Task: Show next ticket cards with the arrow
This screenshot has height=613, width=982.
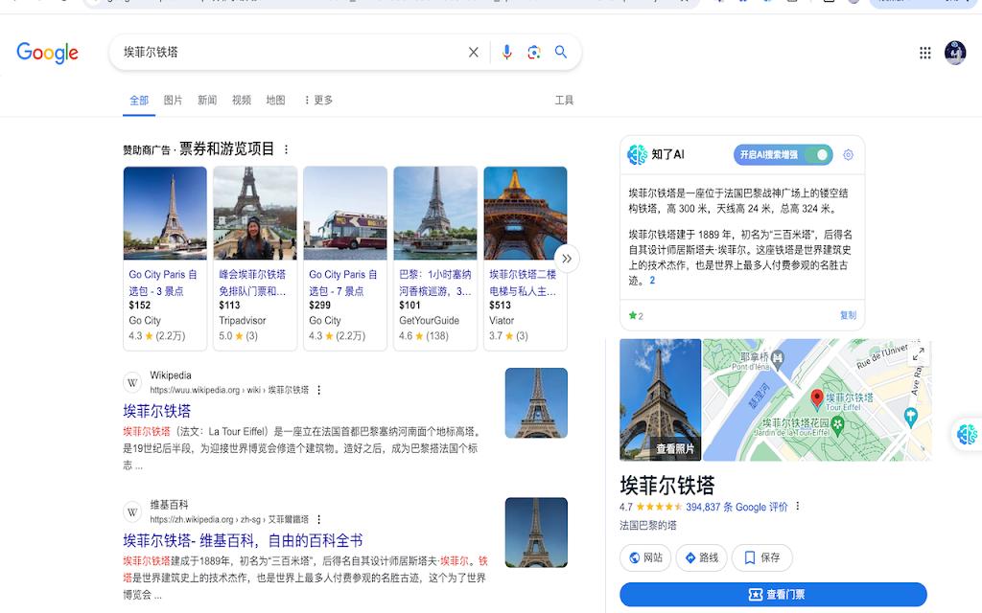Action: tap(567, 259)
